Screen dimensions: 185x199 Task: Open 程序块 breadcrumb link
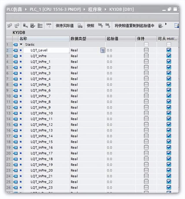click(95, 10)
